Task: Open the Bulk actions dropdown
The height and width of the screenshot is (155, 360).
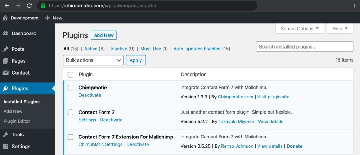Action: (x=93, y=60)
